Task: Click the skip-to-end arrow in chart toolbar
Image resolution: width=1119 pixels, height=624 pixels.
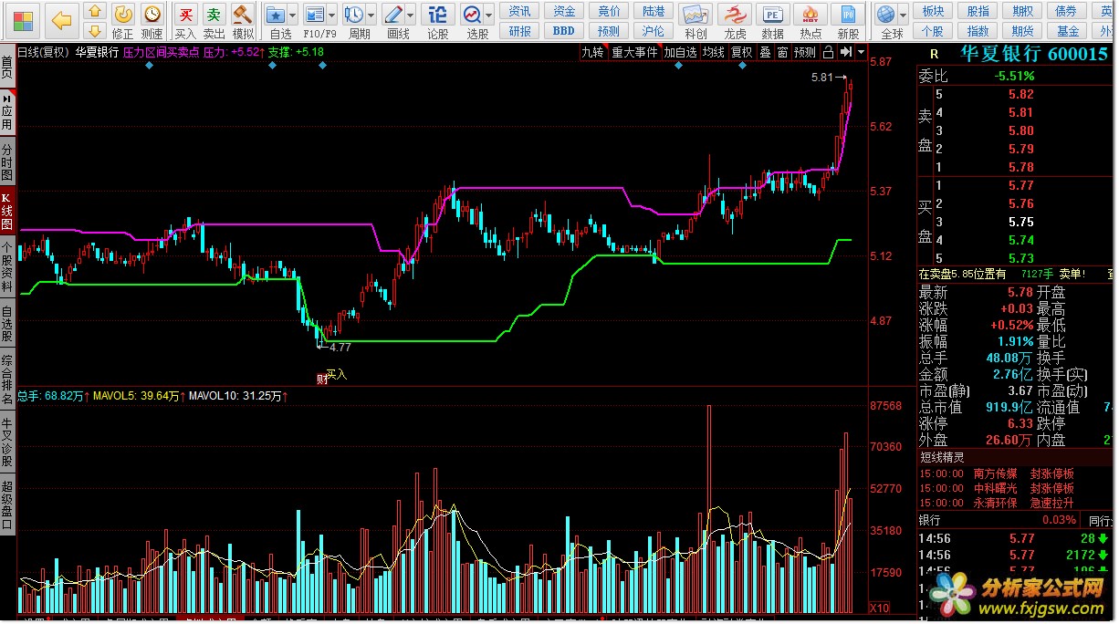Action: click(845, 52)
